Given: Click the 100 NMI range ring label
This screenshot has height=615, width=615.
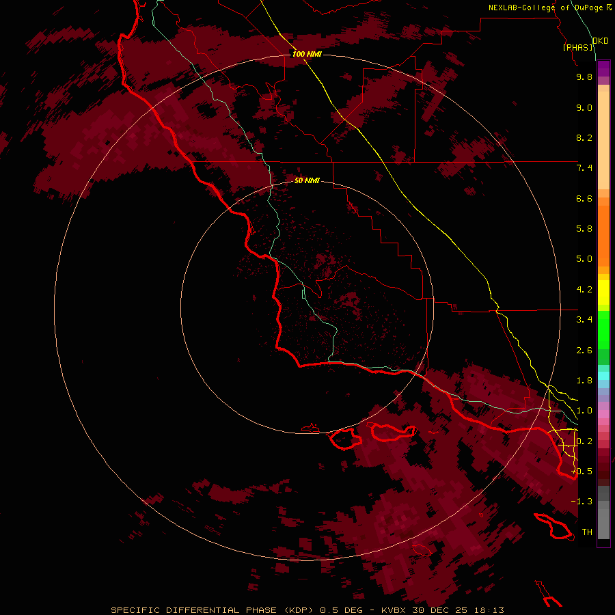Looking at the screenshot, I should (307, 54).
